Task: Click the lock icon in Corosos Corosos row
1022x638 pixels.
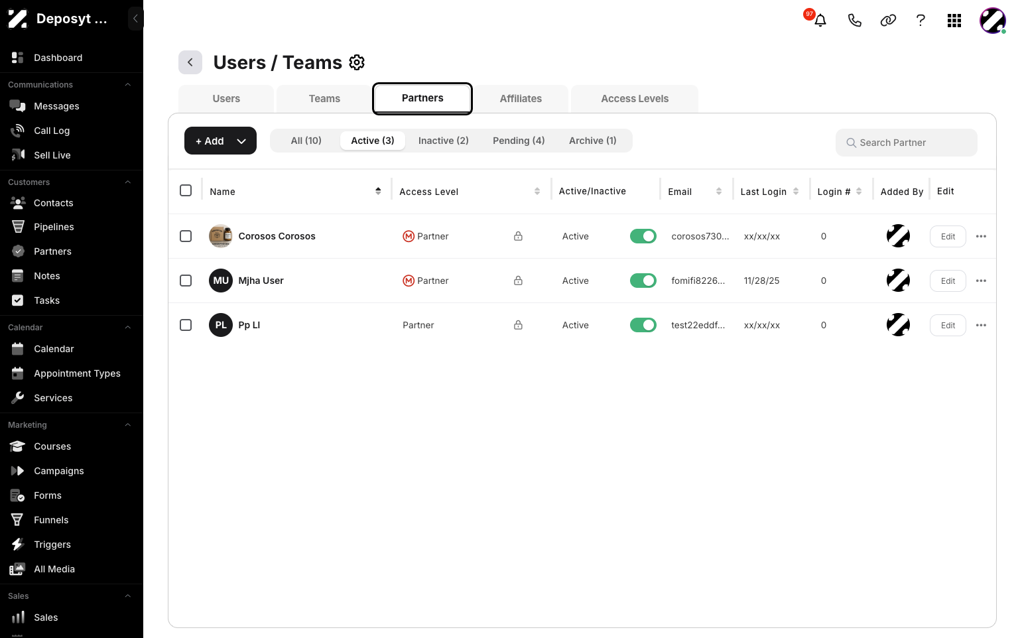Action: (518, 236)
